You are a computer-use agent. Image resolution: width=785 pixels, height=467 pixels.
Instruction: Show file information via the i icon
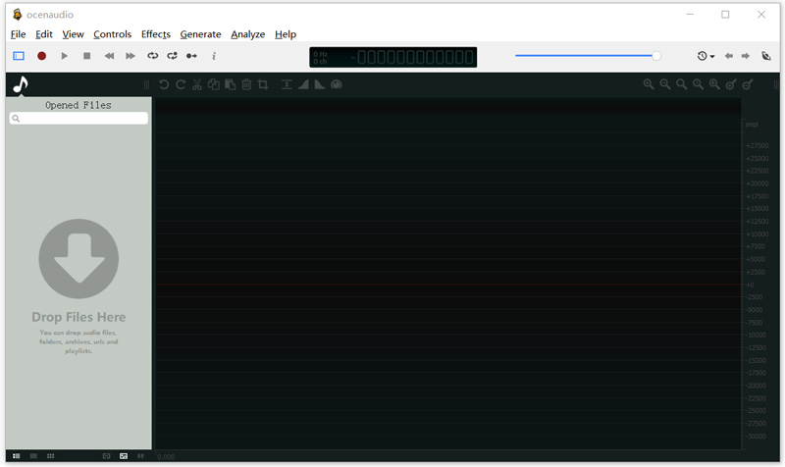pyautogui.click(x=214, y=56)
